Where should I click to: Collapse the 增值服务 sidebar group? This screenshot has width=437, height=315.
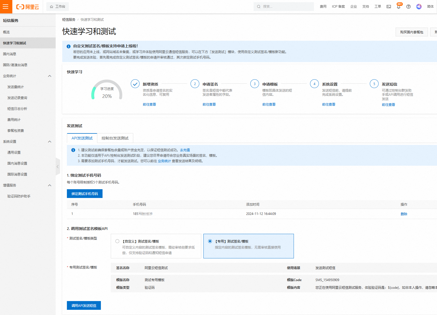(x=50, y=185)
